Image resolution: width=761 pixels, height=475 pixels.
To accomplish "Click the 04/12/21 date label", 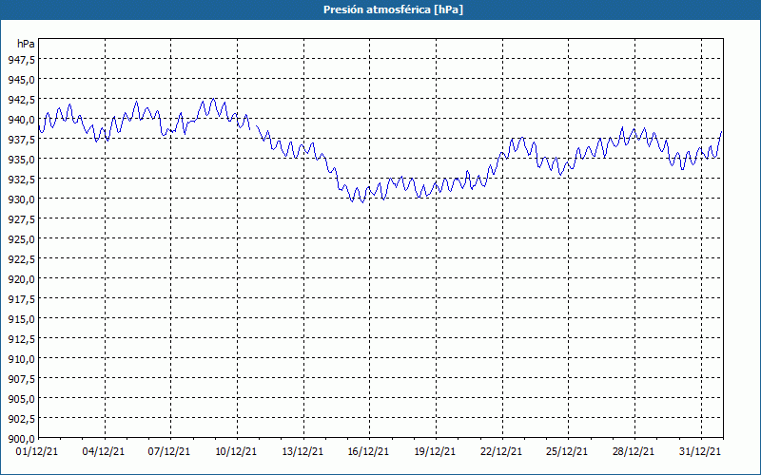I will click(104, 451).
